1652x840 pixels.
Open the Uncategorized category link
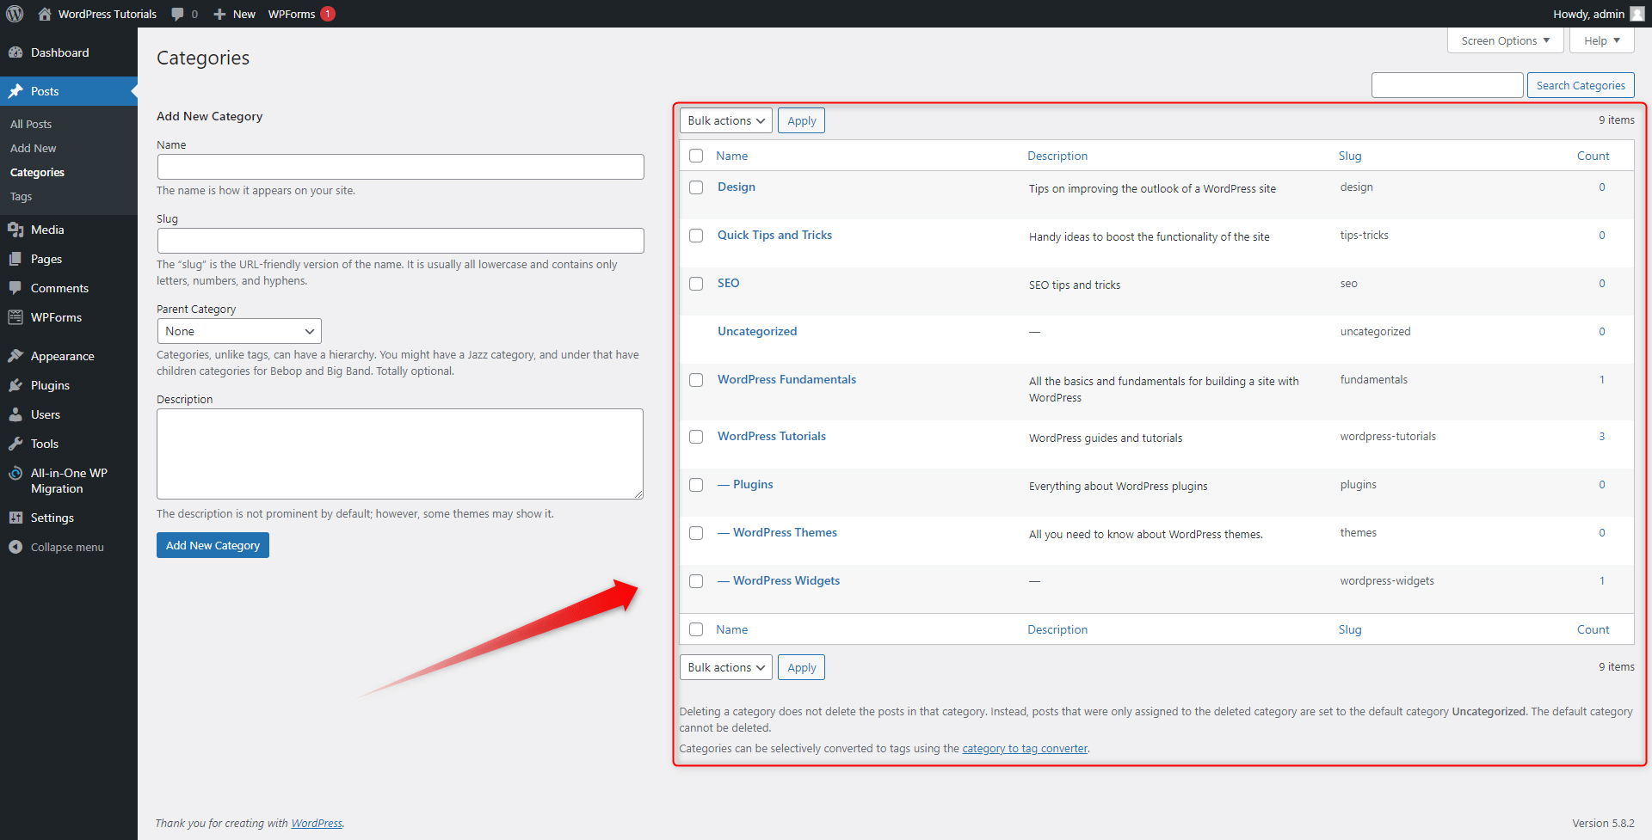(757, 331)
